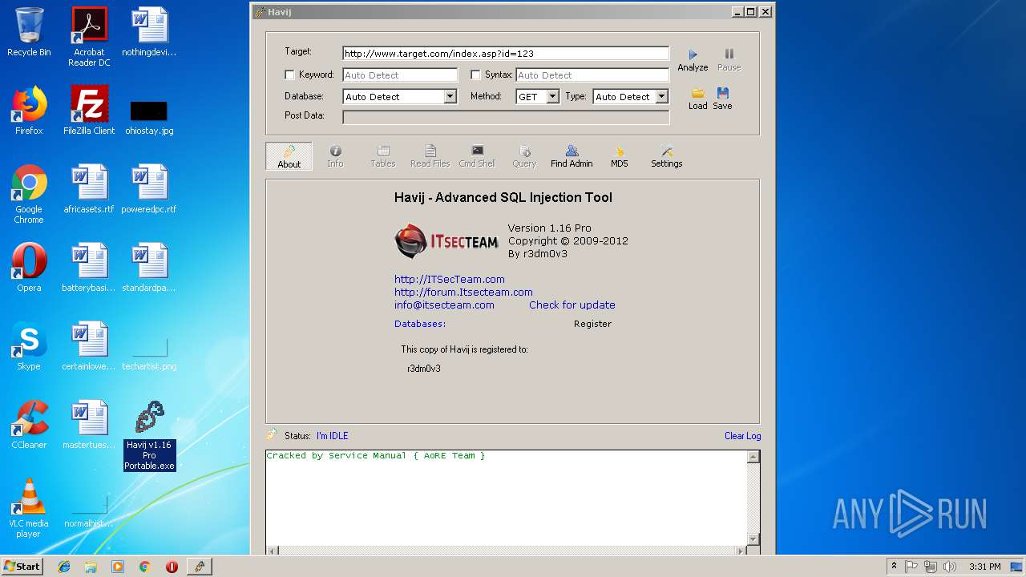The image size is (1026, 577).
Task: Click the Pause icon in Havij
Action: [x=729, y=54]
